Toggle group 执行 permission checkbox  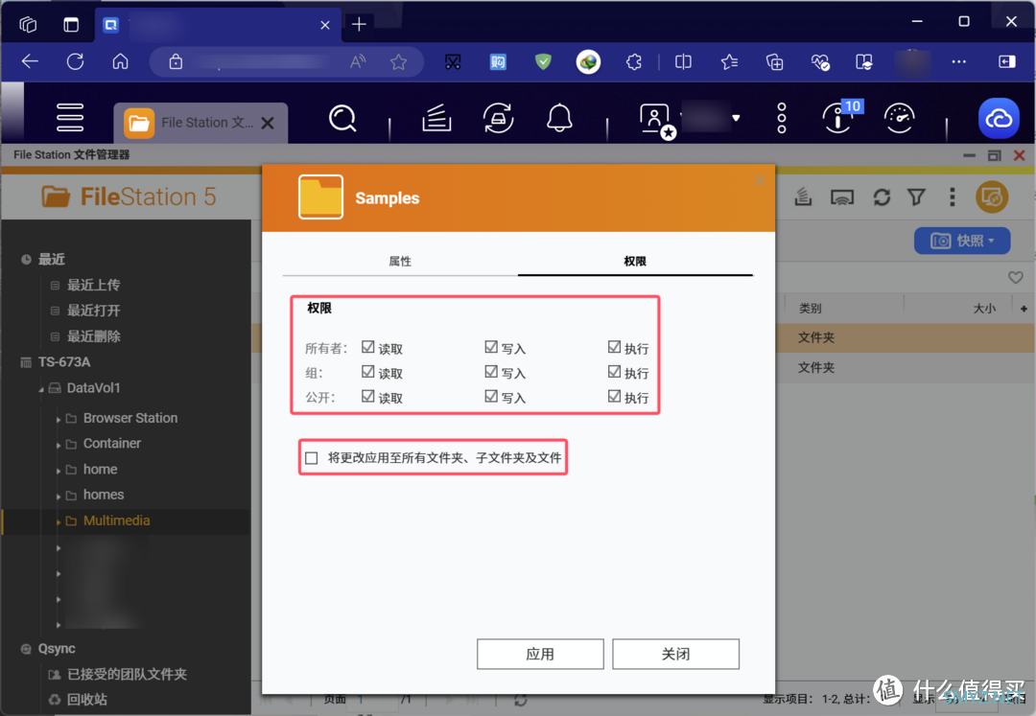pyautogui.click(x=615, y=372)
